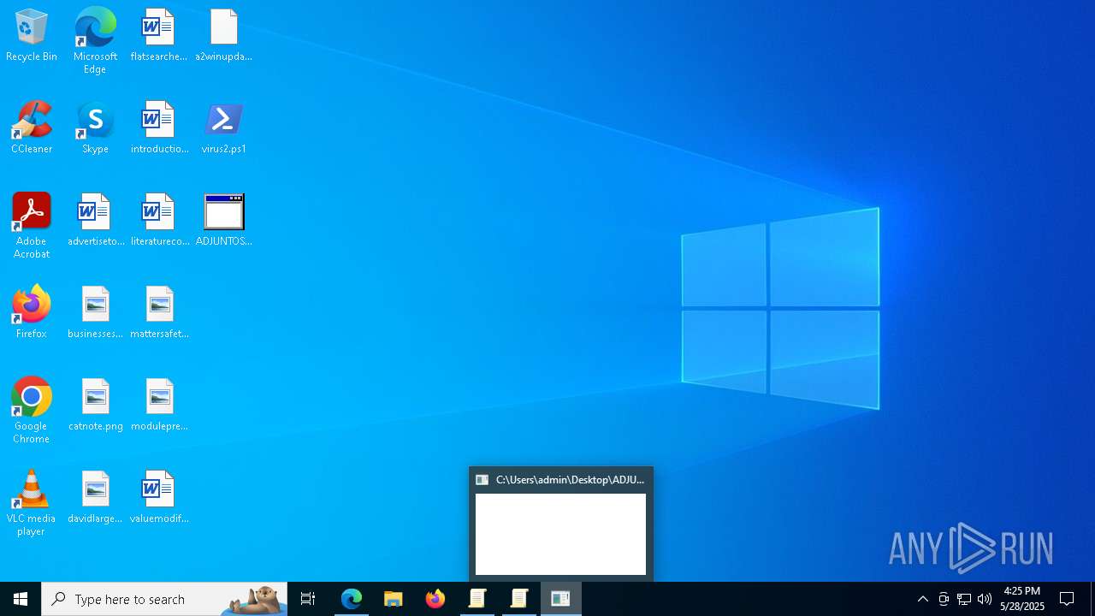
Task: Open the notifications Action Center
Action: tap(1067, 599)
